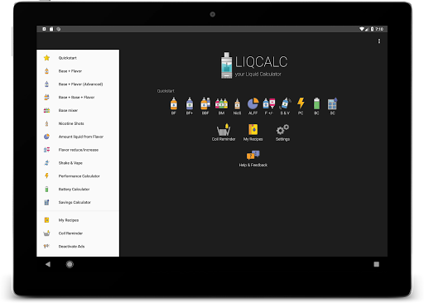Screen dimensions: 424x303
Task: Select Quickstart in the side drawer
Action: pyautogui.click(x=78, y=58)
